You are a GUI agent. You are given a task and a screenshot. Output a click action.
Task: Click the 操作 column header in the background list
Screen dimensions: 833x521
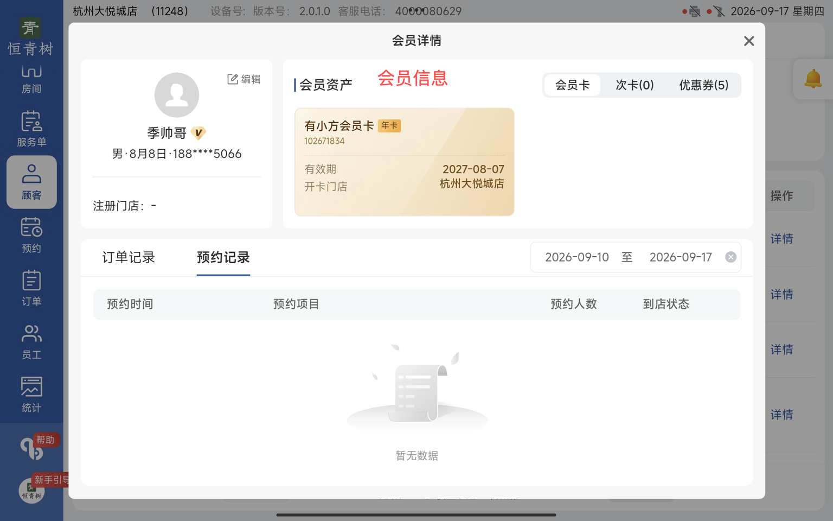(x=781, y=196)
